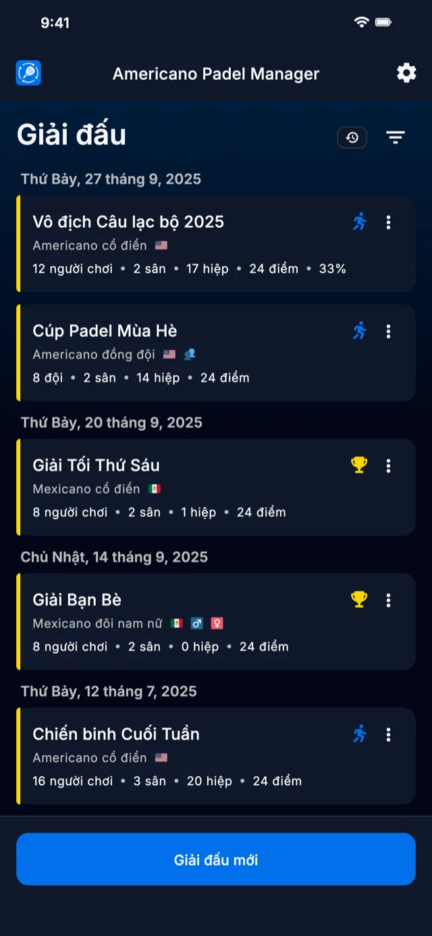Tap the Mexican flag icon on Giải Bạn Bè
432x936 pixels.
(x=177, y=624)
